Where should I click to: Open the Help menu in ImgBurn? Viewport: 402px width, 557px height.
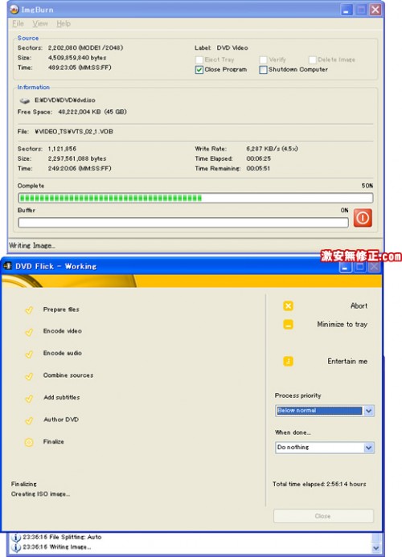(x=64, y=23)
